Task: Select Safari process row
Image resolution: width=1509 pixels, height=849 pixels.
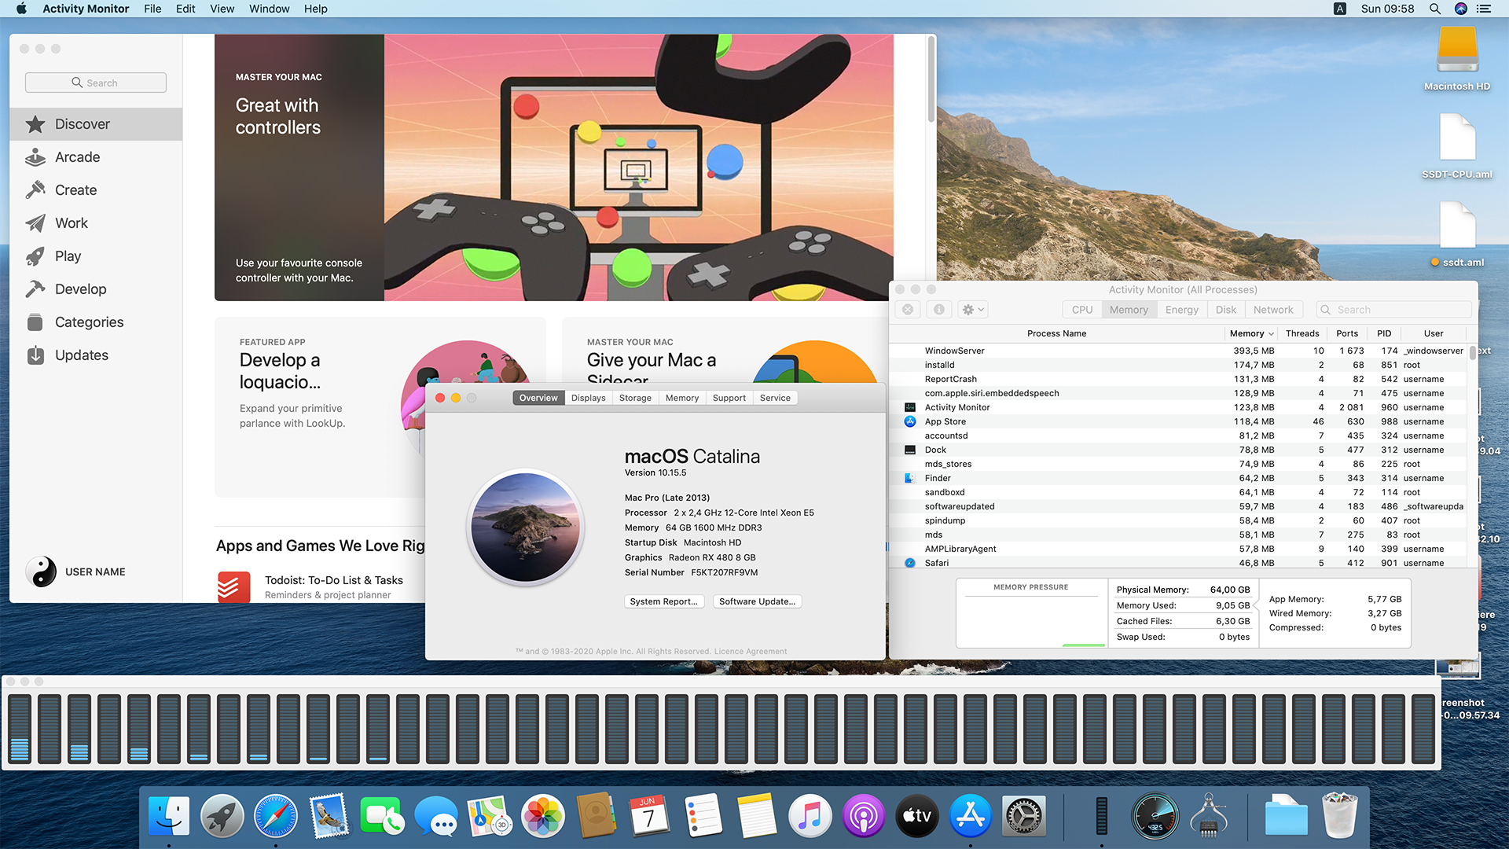Action: (1178, 563)
